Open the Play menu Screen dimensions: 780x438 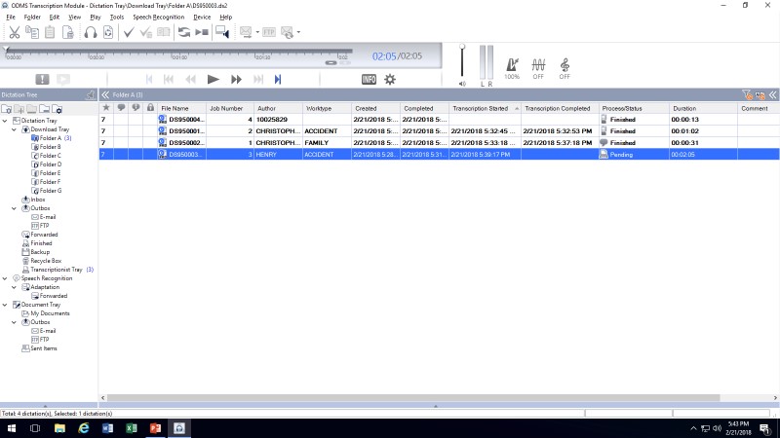(x=95, y=17)
